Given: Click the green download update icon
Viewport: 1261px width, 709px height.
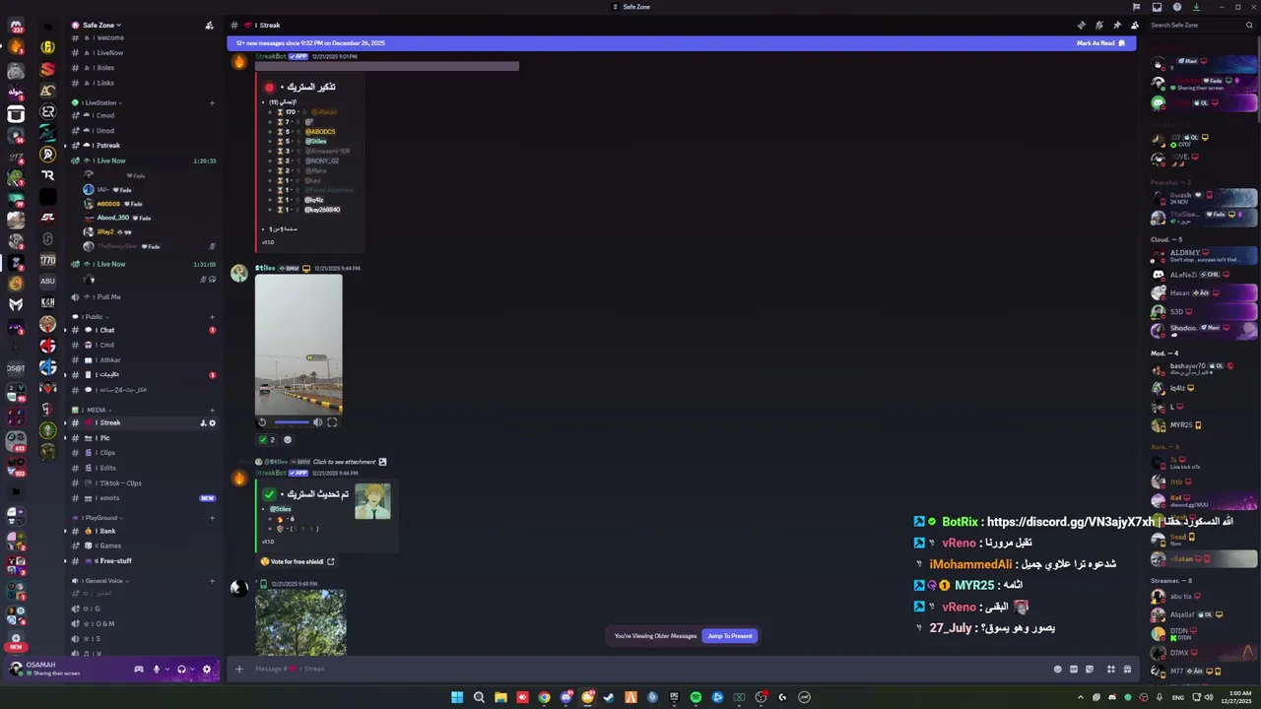Looking at the screenshot, I should pyautogui.click(x=1196, y=7).
